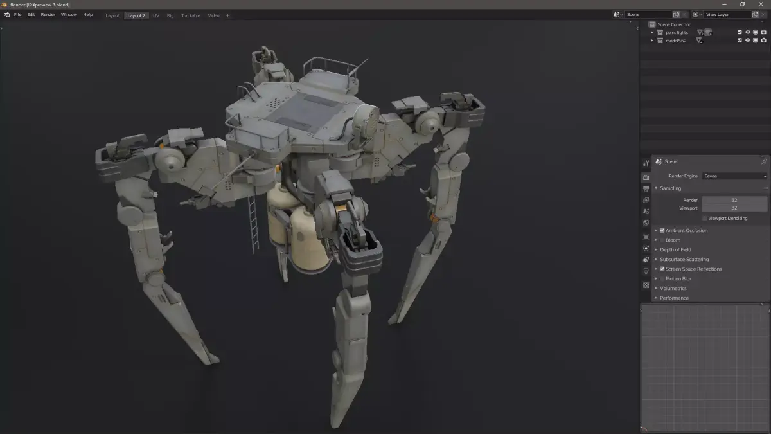Image resolution: width=771 pixels, height=434 pixels.
Task: Switch to the Rig workspace tab
Action: point(170,15)
